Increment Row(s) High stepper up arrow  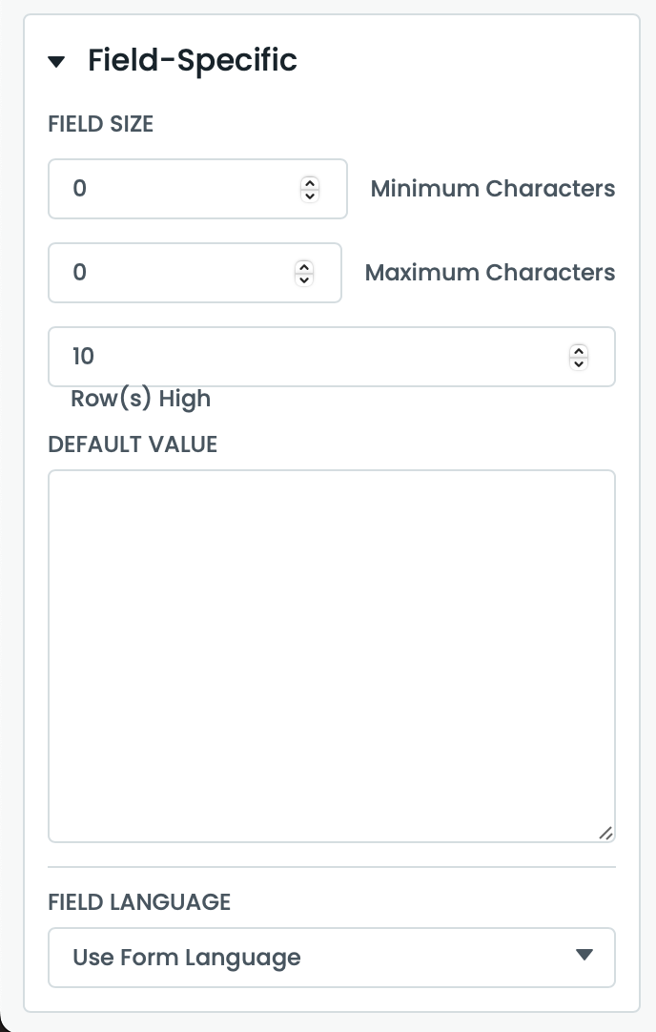[579, 350]
